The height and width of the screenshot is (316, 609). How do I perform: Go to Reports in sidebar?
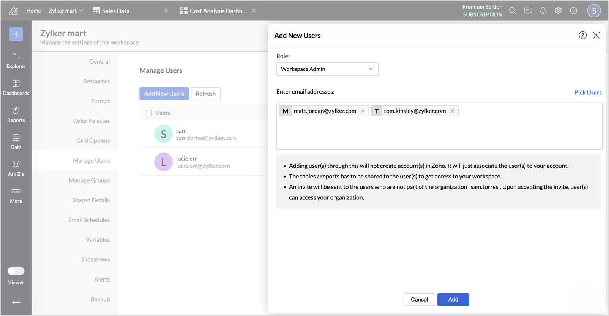pos(16,114)
